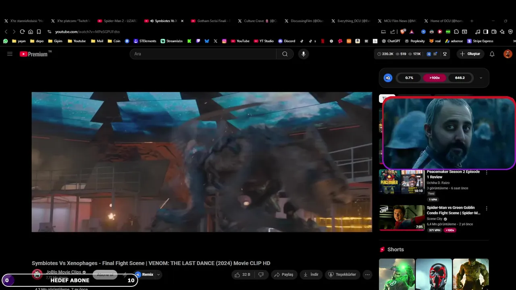Open the Amazon bookmark icon
516x290 pixels.
pyautogui.click(x=357, y=41)
